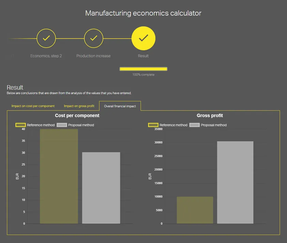Image resolution: width=287 pixels, height=243 pixels.
Task: Click the Economics, step 2 checkmark circle
Action: (x=46, y=38)
